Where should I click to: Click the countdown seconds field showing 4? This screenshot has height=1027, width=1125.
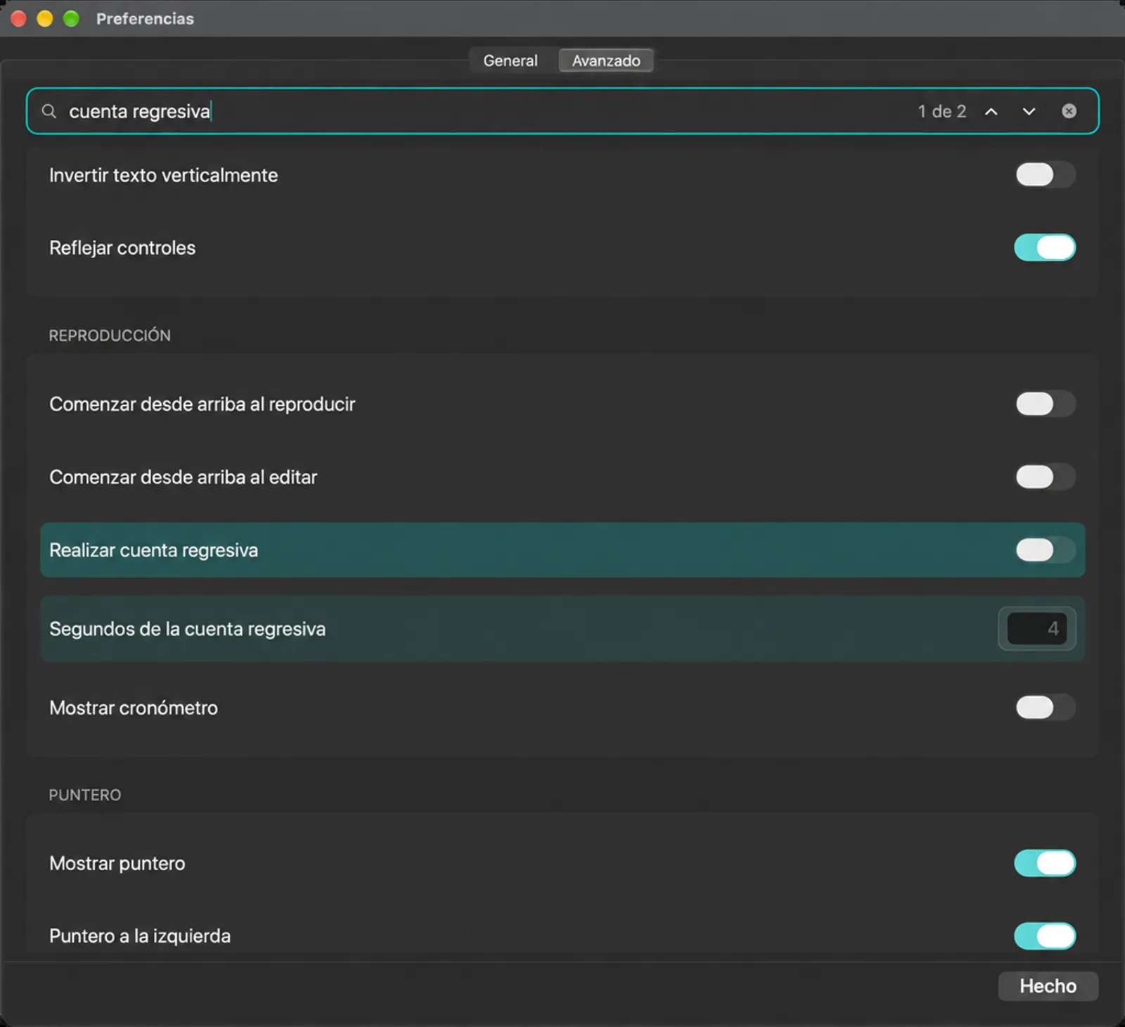click(x=1037, y=629)
